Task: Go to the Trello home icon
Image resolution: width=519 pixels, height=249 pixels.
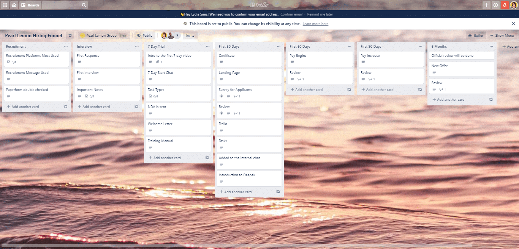Action: point(14,5)
